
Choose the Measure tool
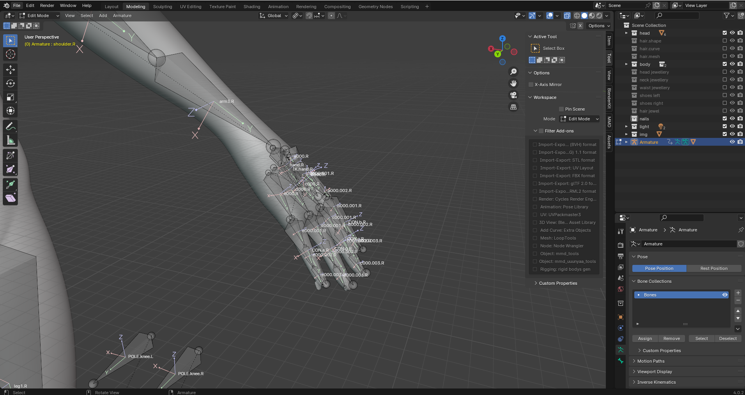tap(11, 140)
